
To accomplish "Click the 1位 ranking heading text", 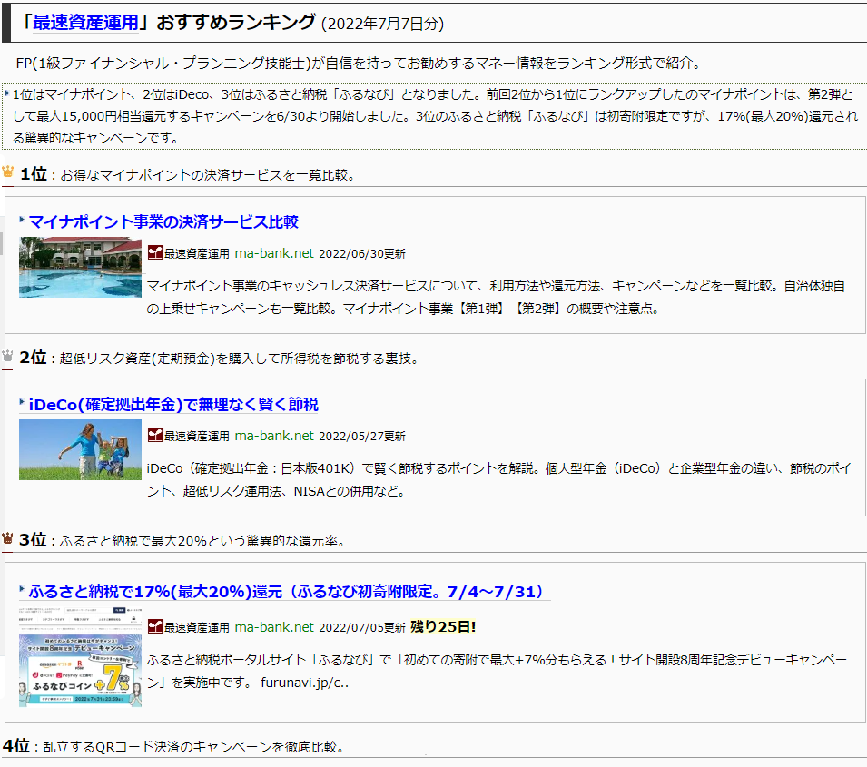I will click(x=34, y=174).
